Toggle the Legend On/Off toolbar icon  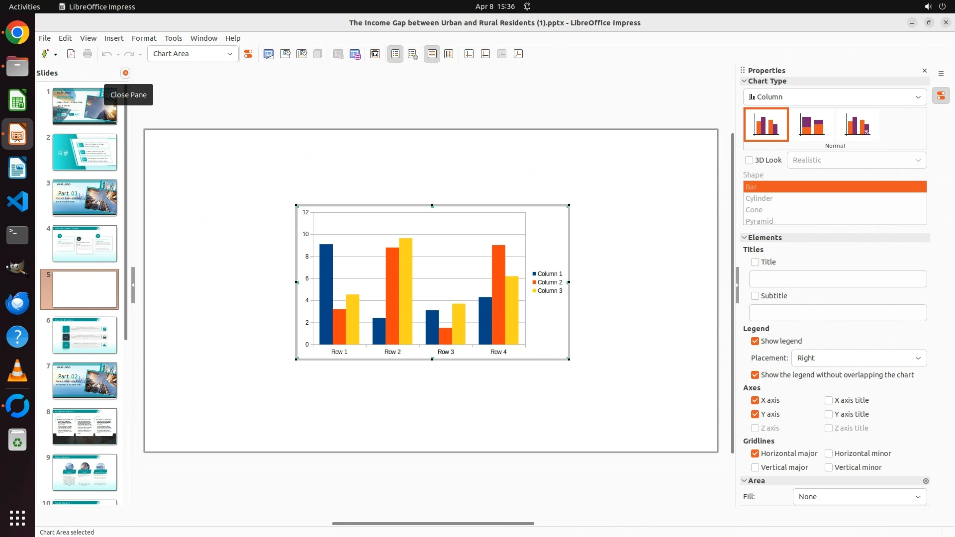tap(395, 54)
